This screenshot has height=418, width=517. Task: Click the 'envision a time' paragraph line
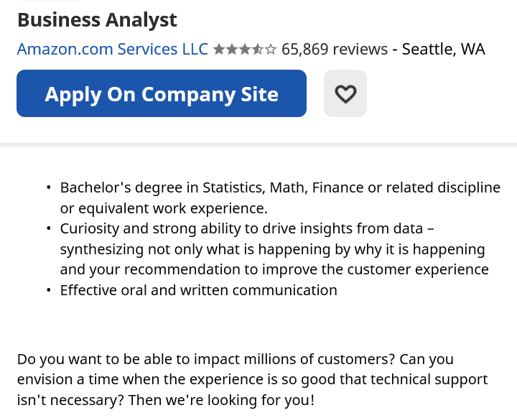pos(252,379)
